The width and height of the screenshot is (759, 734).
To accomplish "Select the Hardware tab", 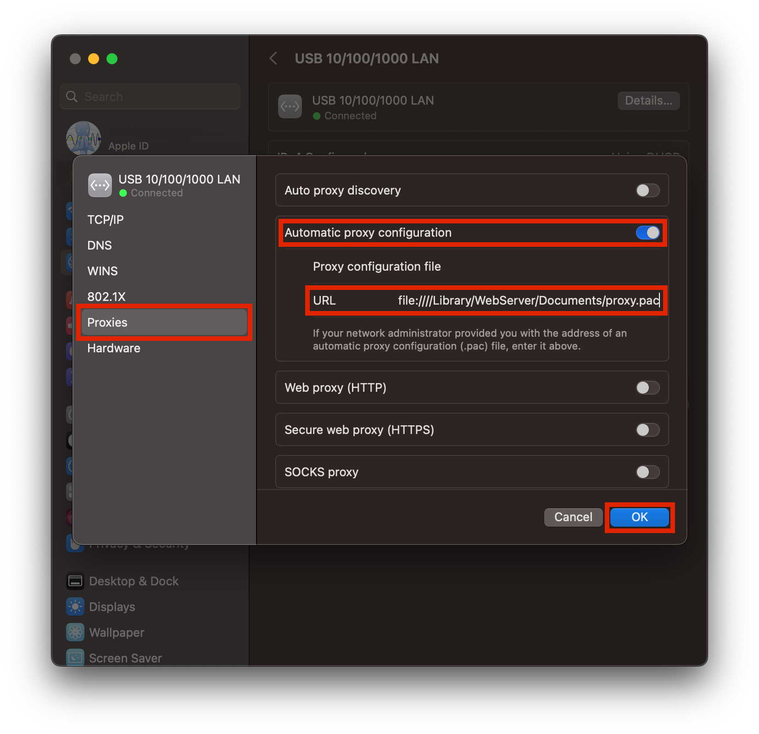I will point(114,348).
